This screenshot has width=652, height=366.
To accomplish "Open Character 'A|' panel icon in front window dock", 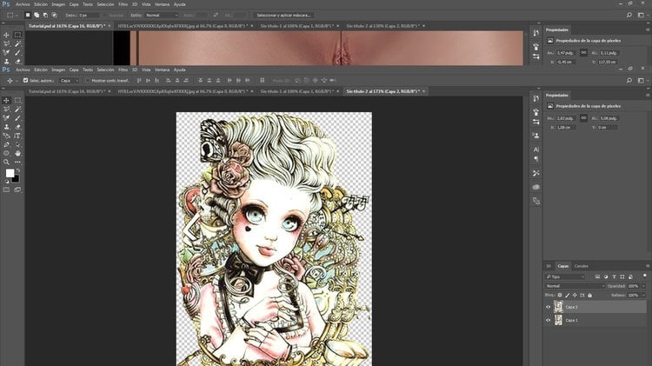I will click(536, 150).
